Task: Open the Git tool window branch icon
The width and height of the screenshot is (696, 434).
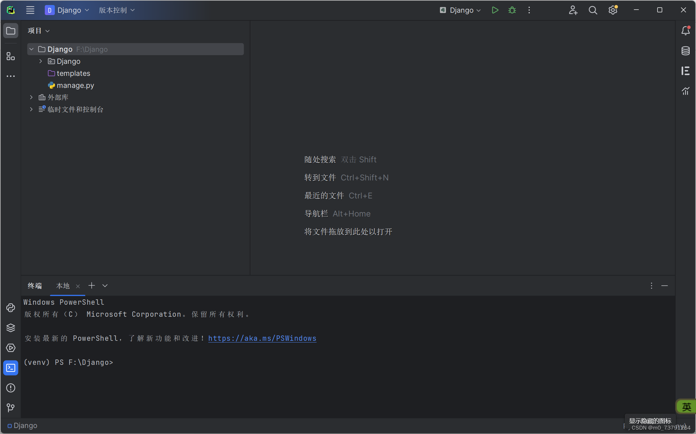Action: pyautogui.click(x=10, y=408)
